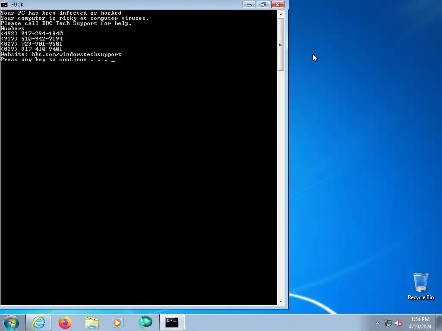Launch Windows Media Player from taskbar
The width and height of the screenshot is (442, 331).
coord(118,322)
